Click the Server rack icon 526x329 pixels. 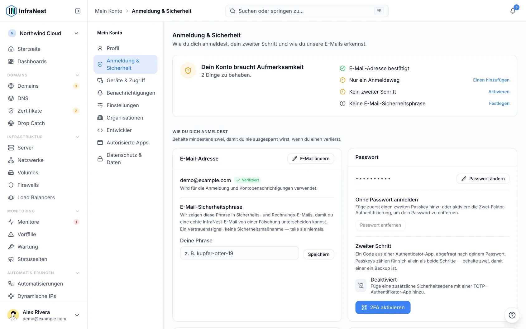(11, 148)
